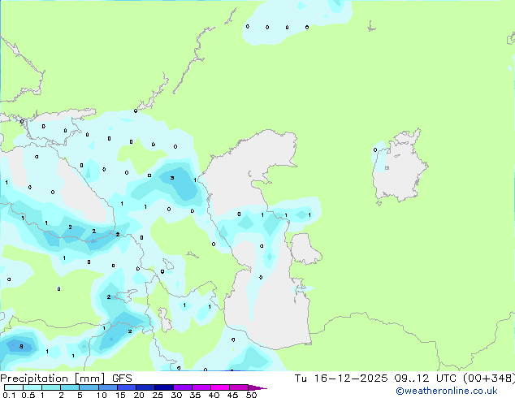Click the legend swatch between 1 and 2
The width and height of the screenshot is (515, 398).
click(51, 387)
